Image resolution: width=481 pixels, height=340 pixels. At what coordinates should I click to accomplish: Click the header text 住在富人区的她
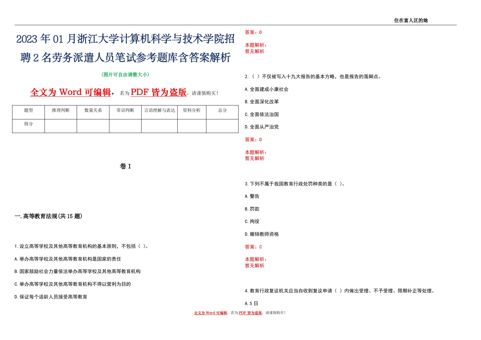411,20
